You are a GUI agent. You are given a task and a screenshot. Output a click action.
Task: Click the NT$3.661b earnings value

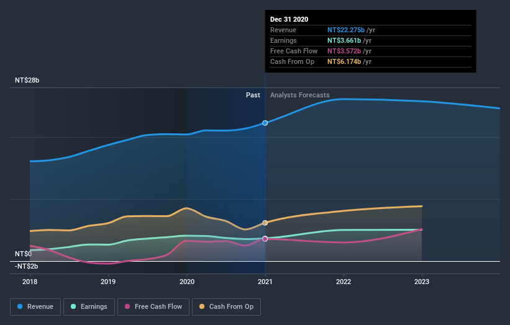(x=344, y=40)
